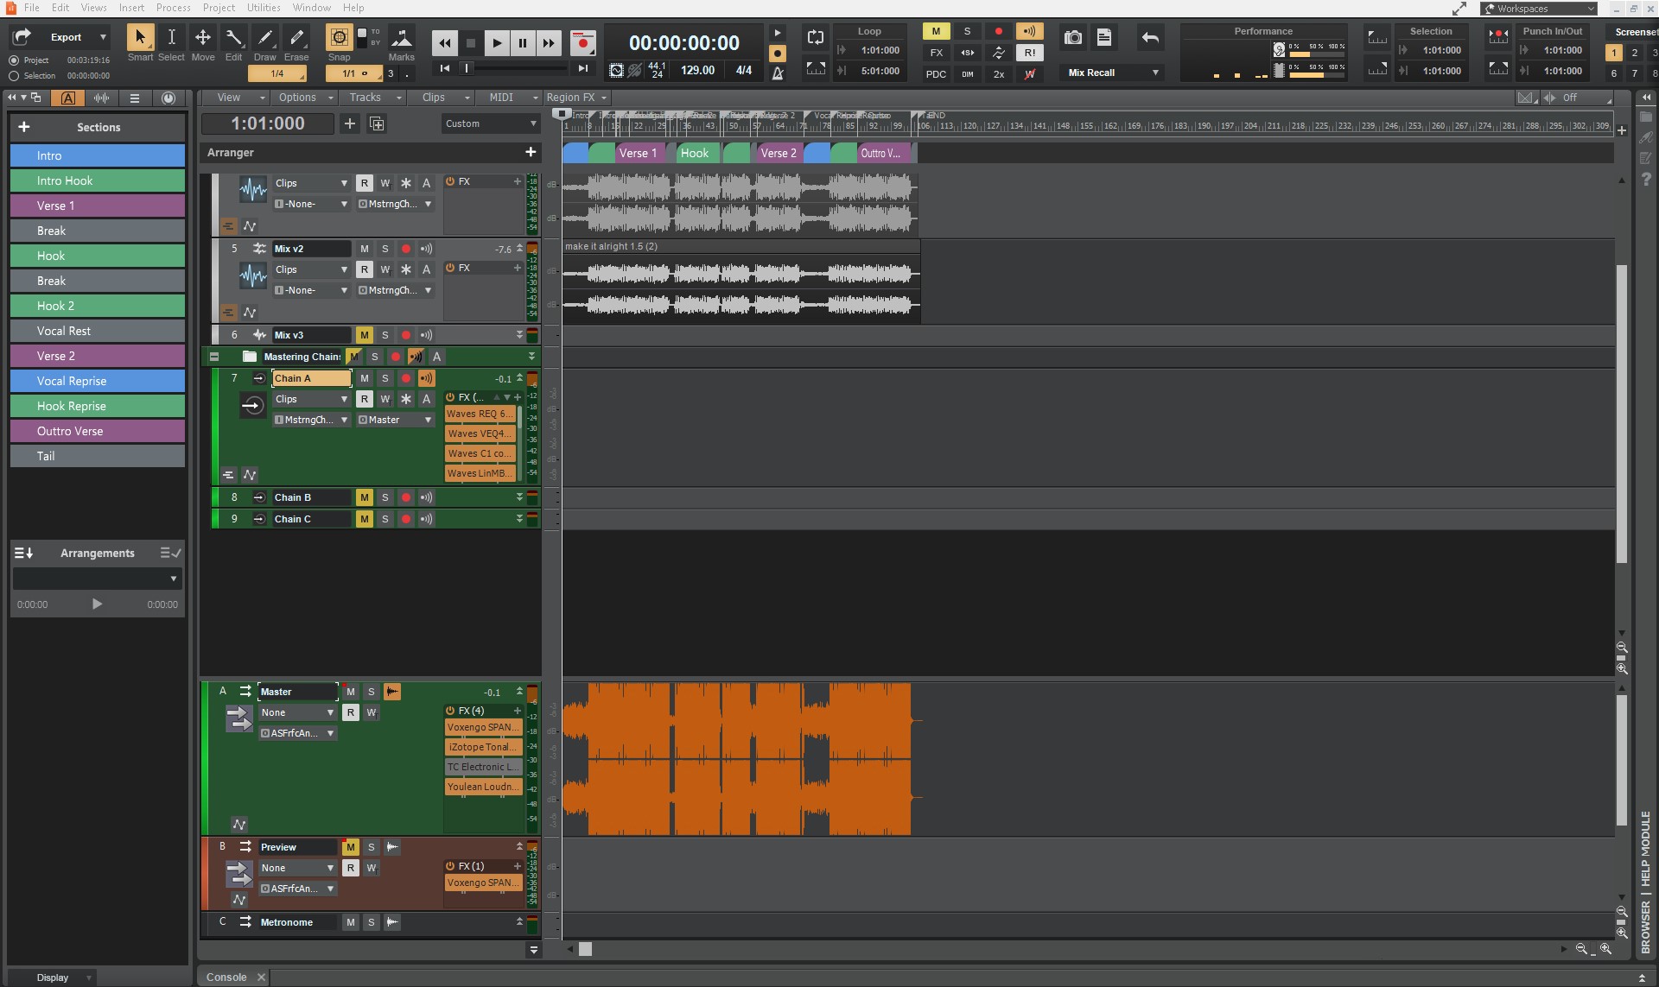Screen dimensions: 1659x987
Task: Open the Mix Recall dropdown
Action: (1112, 73)
